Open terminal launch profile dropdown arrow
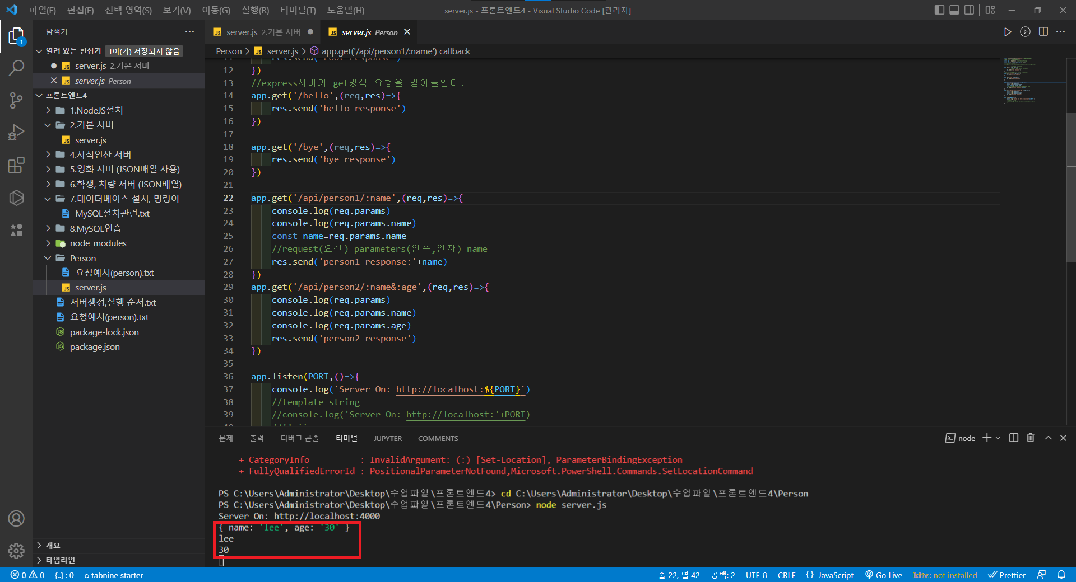 [998, 438]
